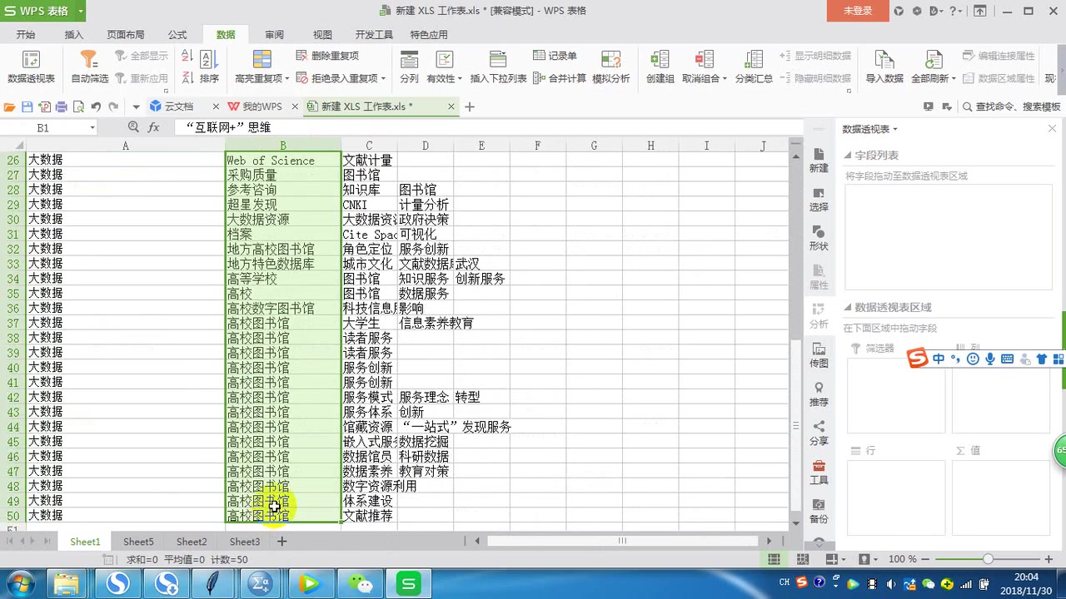Click the Save icon in quick toolbar
This screenshot has width=1066, height=599.
[x=27, y=106]
